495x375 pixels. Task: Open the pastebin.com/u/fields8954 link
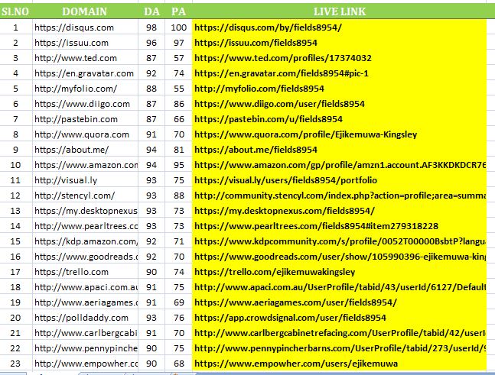[269, 119]
